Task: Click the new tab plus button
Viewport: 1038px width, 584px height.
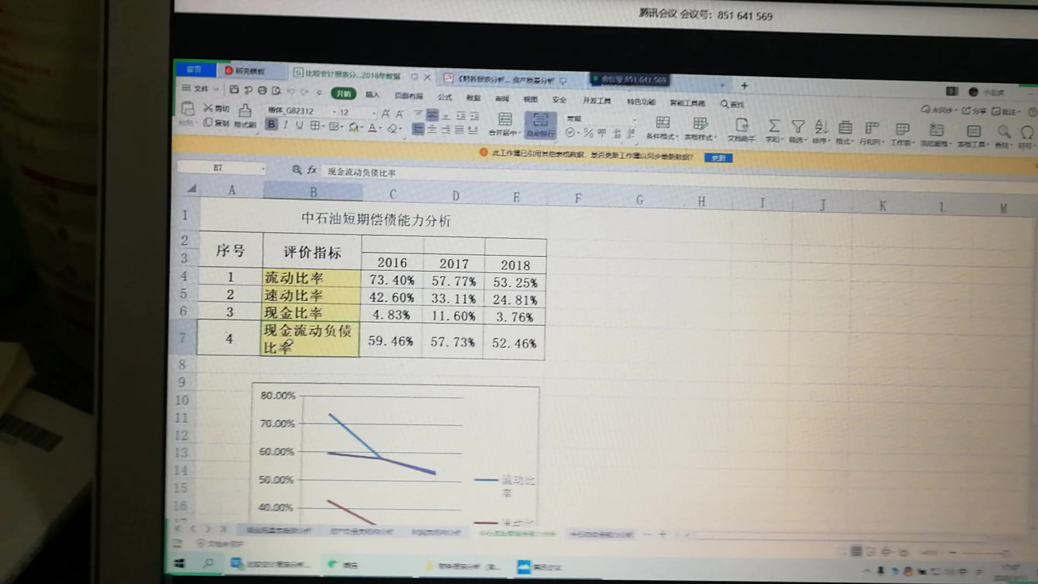Action: (744, 85)
